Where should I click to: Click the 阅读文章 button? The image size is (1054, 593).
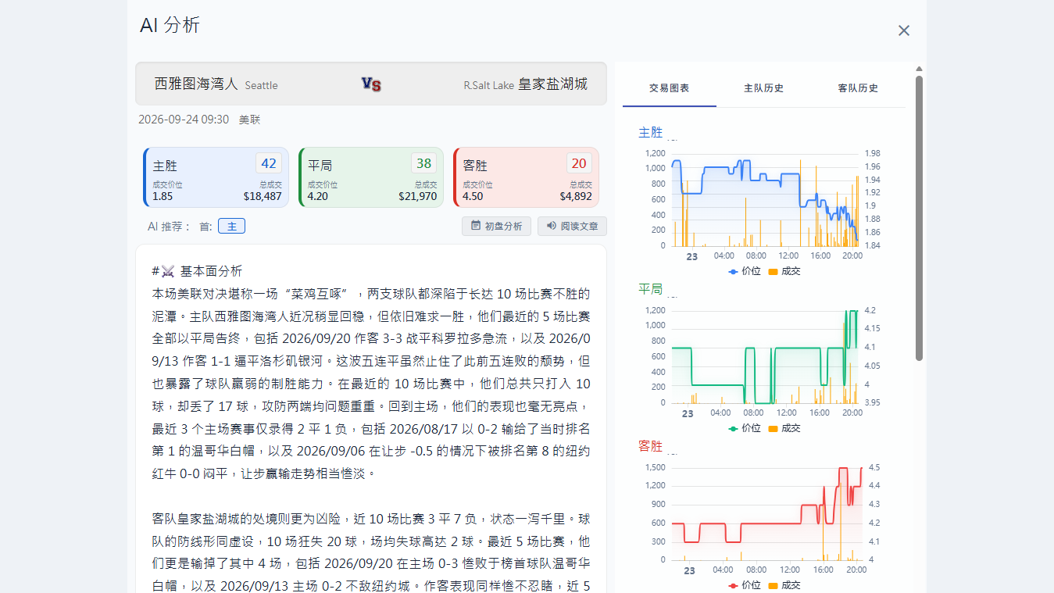[572, 226]
